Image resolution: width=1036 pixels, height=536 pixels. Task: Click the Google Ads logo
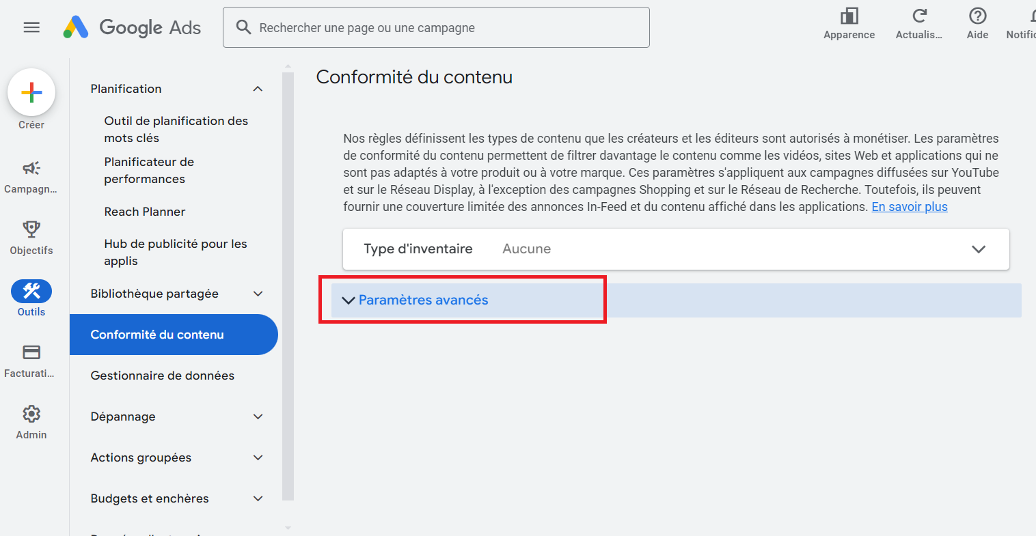point(132,27)
